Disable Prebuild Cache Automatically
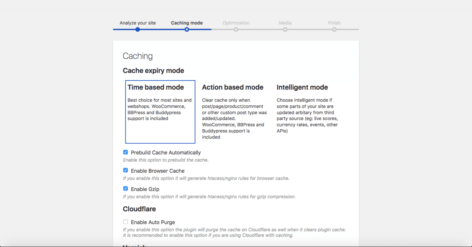The width and height of the screenshot is (472, 247). pos(125,152)
